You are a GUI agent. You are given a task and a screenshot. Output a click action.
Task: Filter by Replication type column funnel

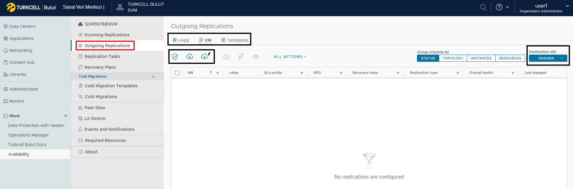pos(458,73)
